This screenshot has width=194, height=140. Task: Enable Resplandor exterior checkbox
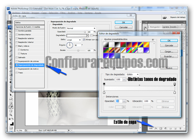tap(17, 38)
